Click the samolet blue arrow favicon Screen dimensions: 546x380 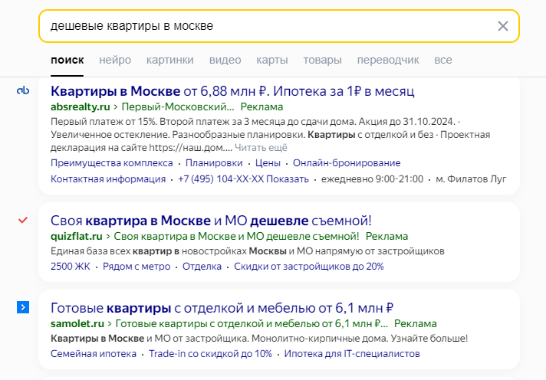click(x=23, y=307)
